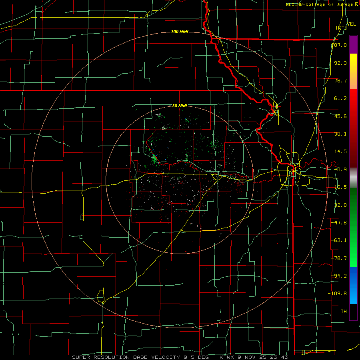Image resolution: width=360 pixels, height=360 pixels.
Task: Click the 30.1 velocity scale value
Action: [340, 134]
